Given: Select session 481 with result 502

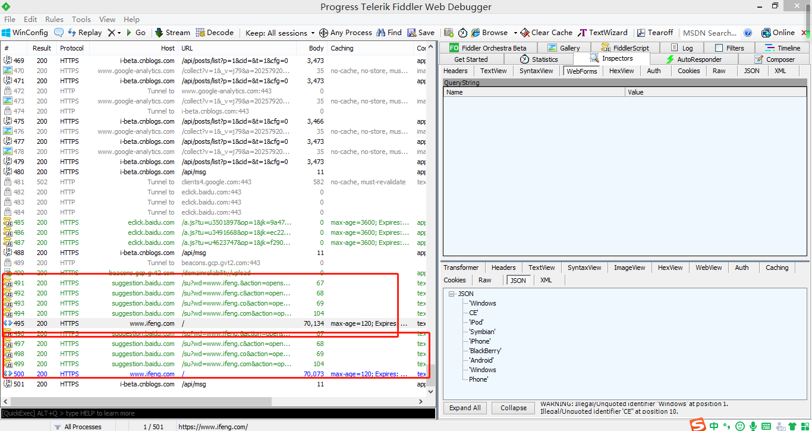Looking at the screenshot, I should (214, 182).
